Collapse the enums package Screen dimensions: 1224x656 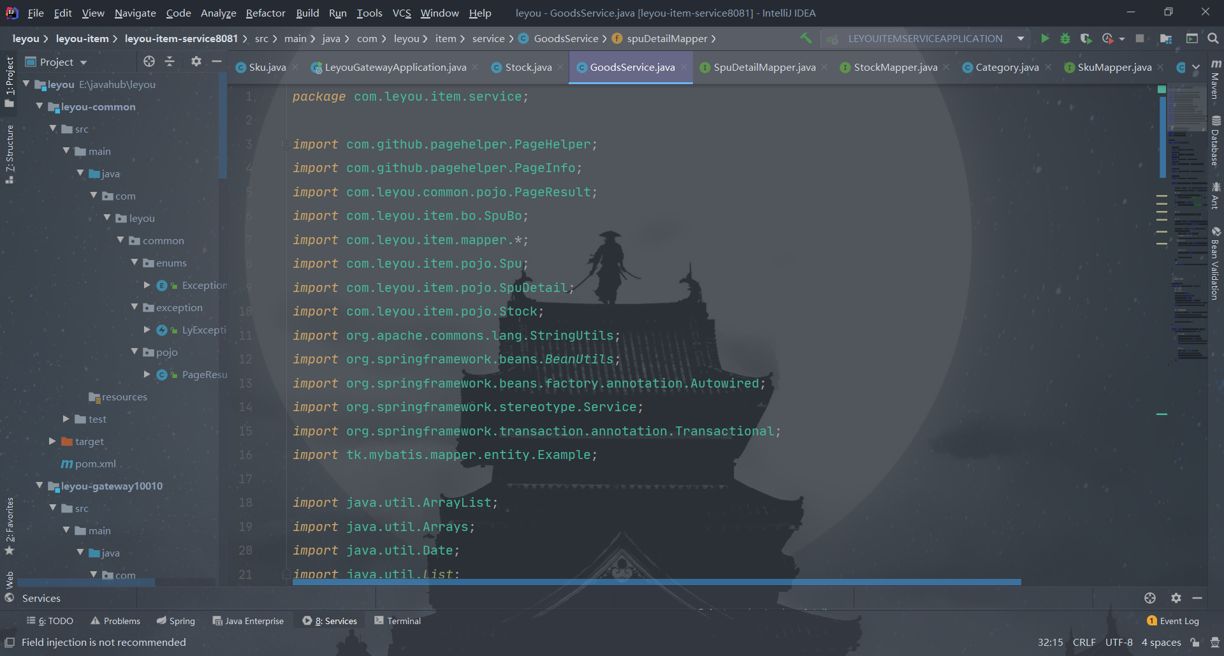tap(135, 263)
